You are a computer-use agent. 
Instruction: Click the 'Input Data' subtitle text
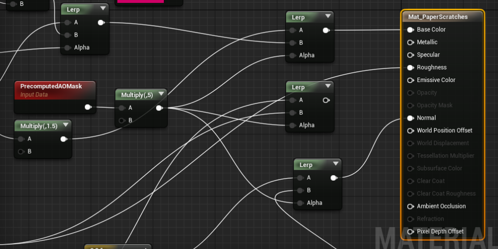pos(34,95)
